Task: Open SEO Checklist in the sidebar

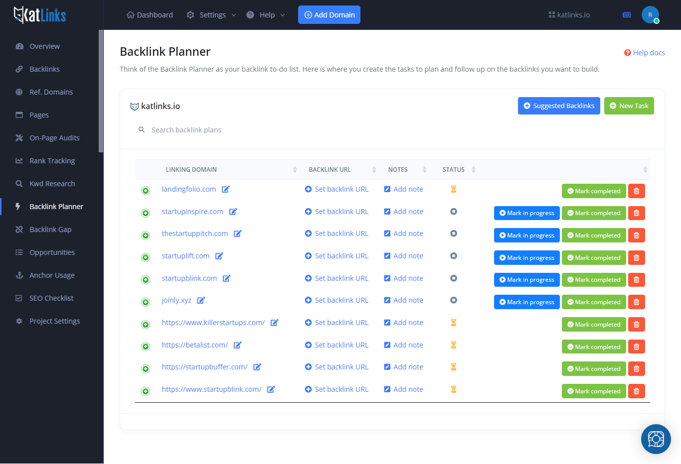Action: point(51,298)
